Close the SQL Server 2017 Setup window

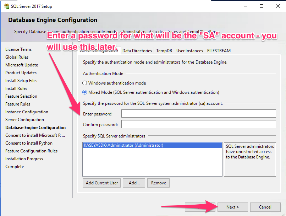pos(277,6)
